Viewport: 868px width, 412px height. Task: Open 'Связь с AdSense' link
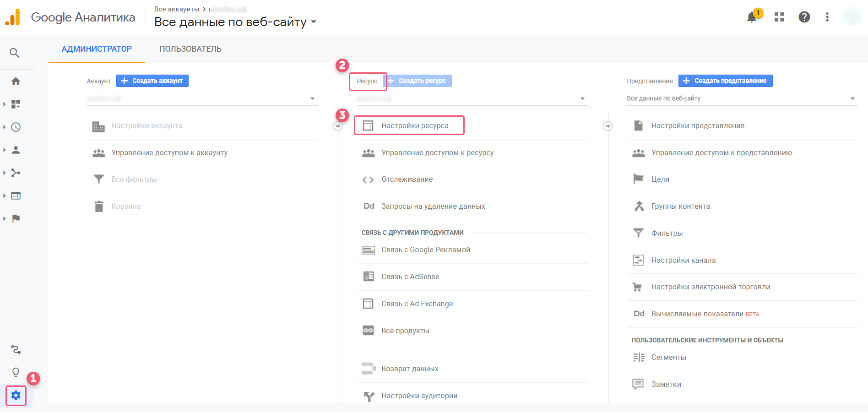[x=410, y=276]
